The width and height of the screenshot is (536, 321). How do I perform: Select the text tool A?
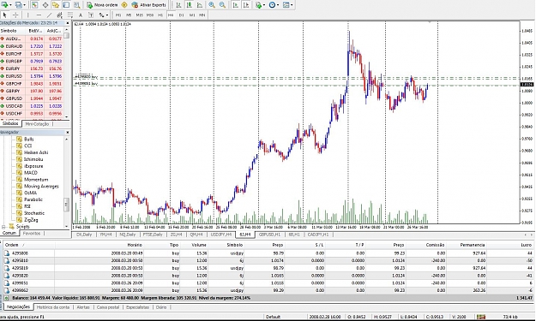click(81, 15)
